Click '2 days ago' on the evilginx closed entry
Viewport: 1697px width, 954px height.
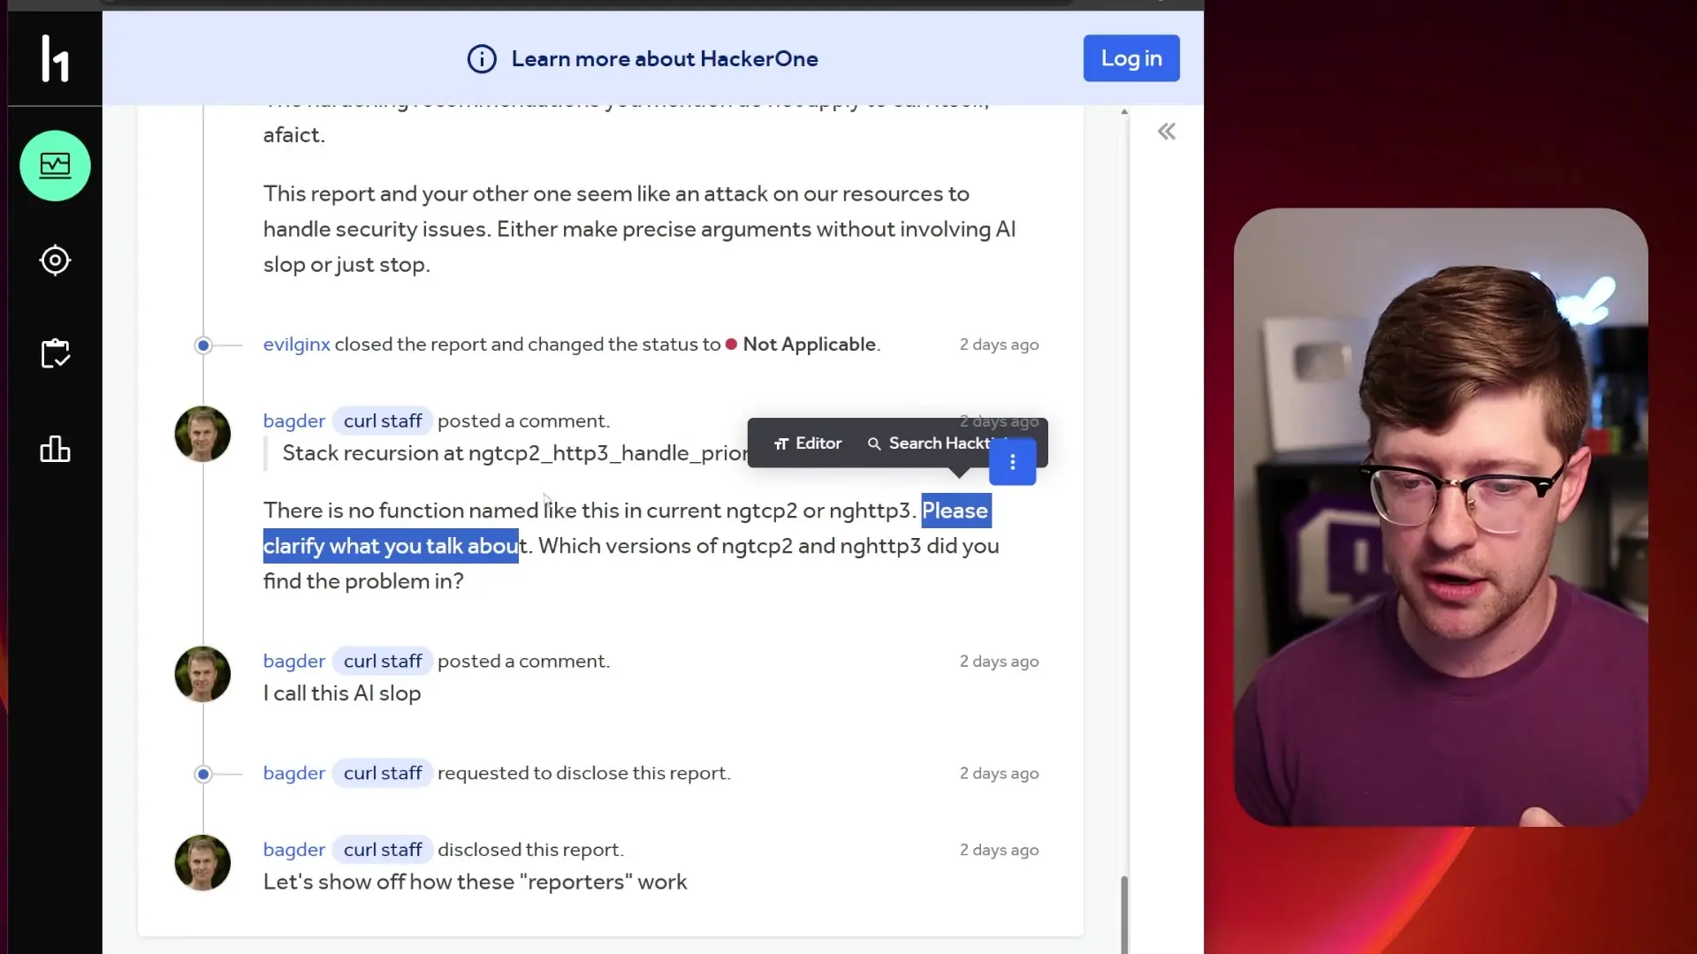[x=999, y=344]
